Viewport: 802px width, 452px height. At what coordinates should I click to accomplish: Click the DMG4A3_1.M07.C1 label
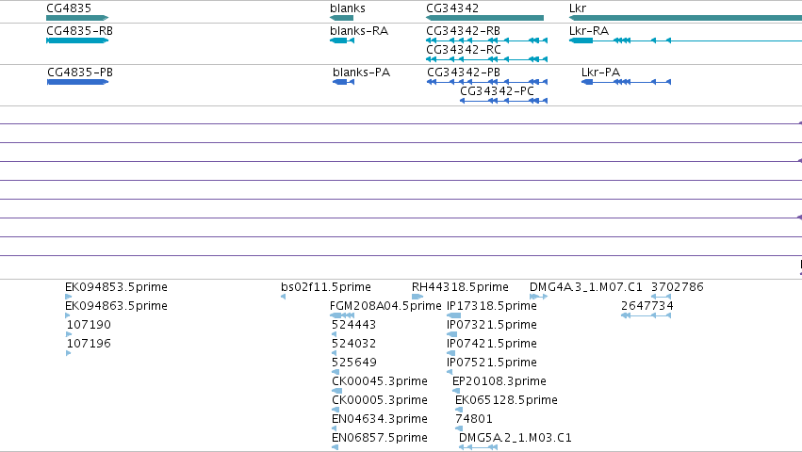[586, 287]
